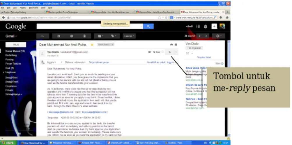Switch to the Okezone Bola Kaka Bicara tab
Viewport: 292px width, 145px height.
pyautogui.click(x=157, y=12)
